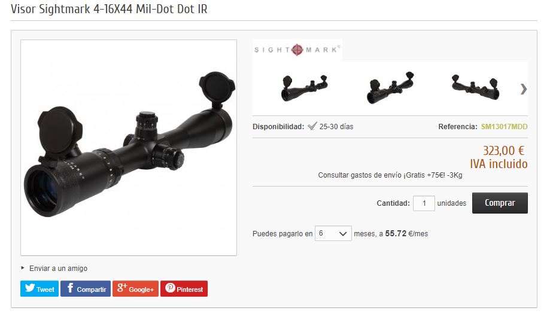Image resolution: width=559 pixels, height=317 pixels.
Task: Open the months installment dropdown
Action: pos(333,233)
